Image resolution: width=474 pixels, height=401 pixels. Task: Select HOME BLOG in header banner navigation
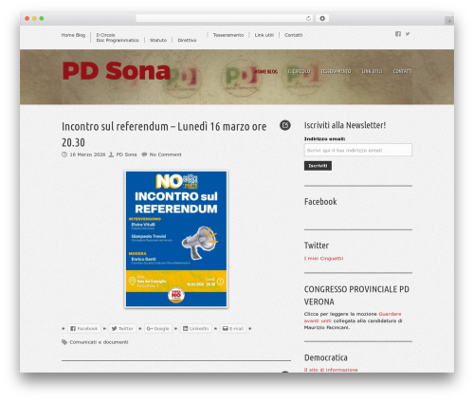[266, 71]
